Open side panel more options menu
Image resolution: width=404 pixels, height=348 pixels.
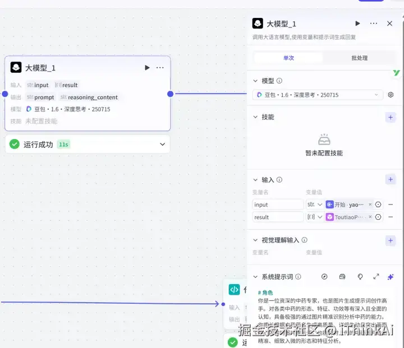(x=373, y=24)
